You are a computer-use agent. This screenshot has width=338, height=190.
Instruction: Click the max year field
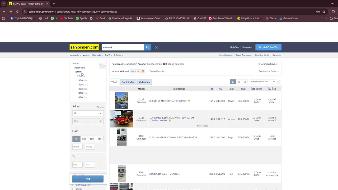[x=90, y=165]
